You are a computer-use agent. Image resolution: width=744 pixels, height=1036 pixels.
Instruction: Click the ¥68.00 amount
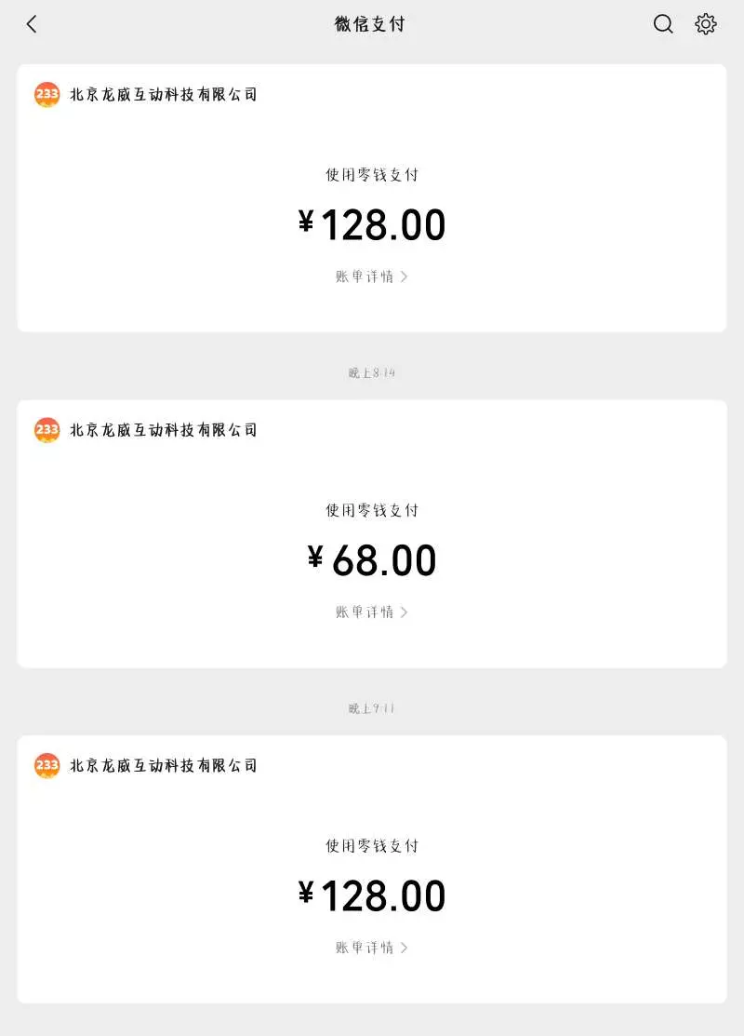pos(372,560)
